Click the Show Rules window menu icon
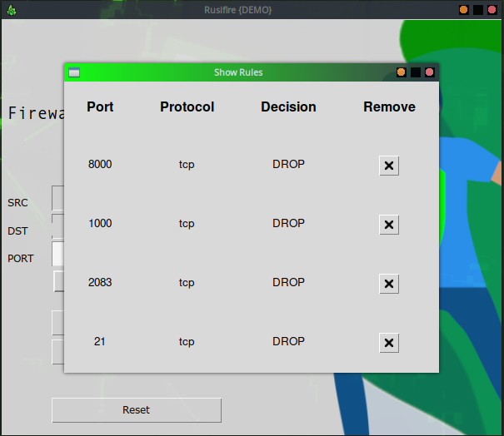The width and height of the screenshot is (504, 436). [x=74, y=72]
